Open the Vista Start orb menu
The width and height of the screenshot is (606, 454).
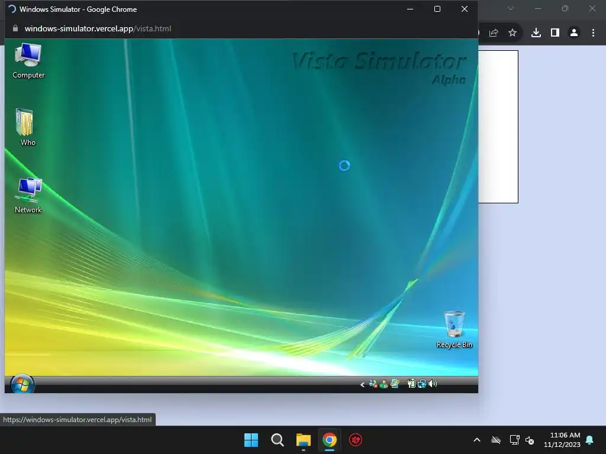(x=22, y=384)
